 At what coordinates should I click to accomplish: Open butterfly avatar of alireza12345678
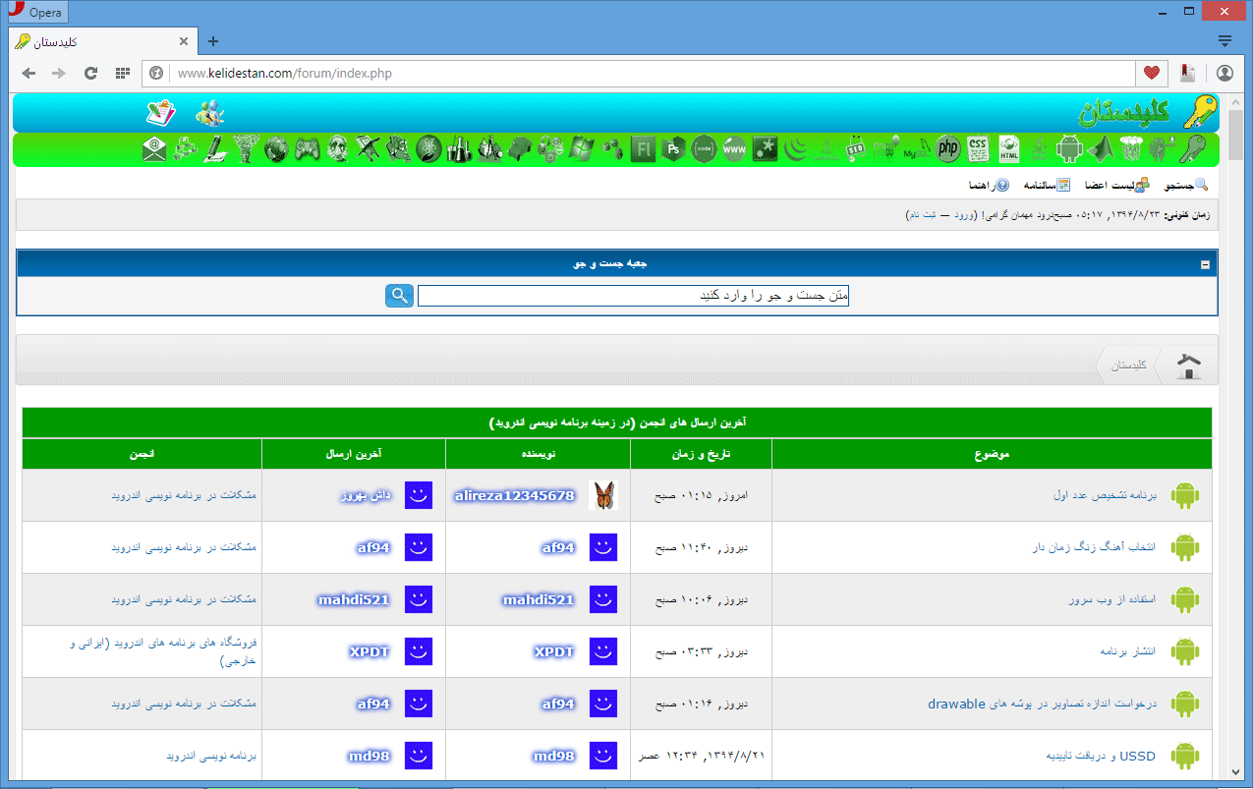click(603, 495)
